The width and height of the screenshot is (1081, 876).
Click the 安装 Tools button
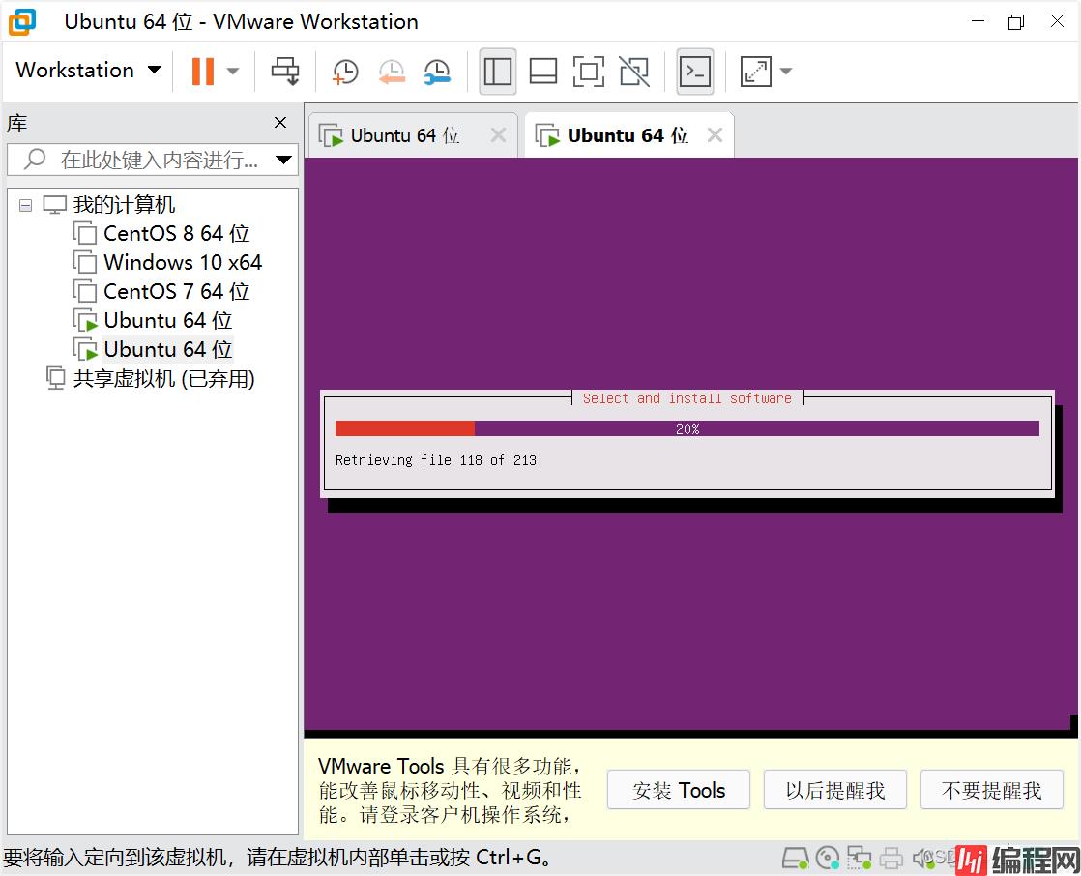679,790
